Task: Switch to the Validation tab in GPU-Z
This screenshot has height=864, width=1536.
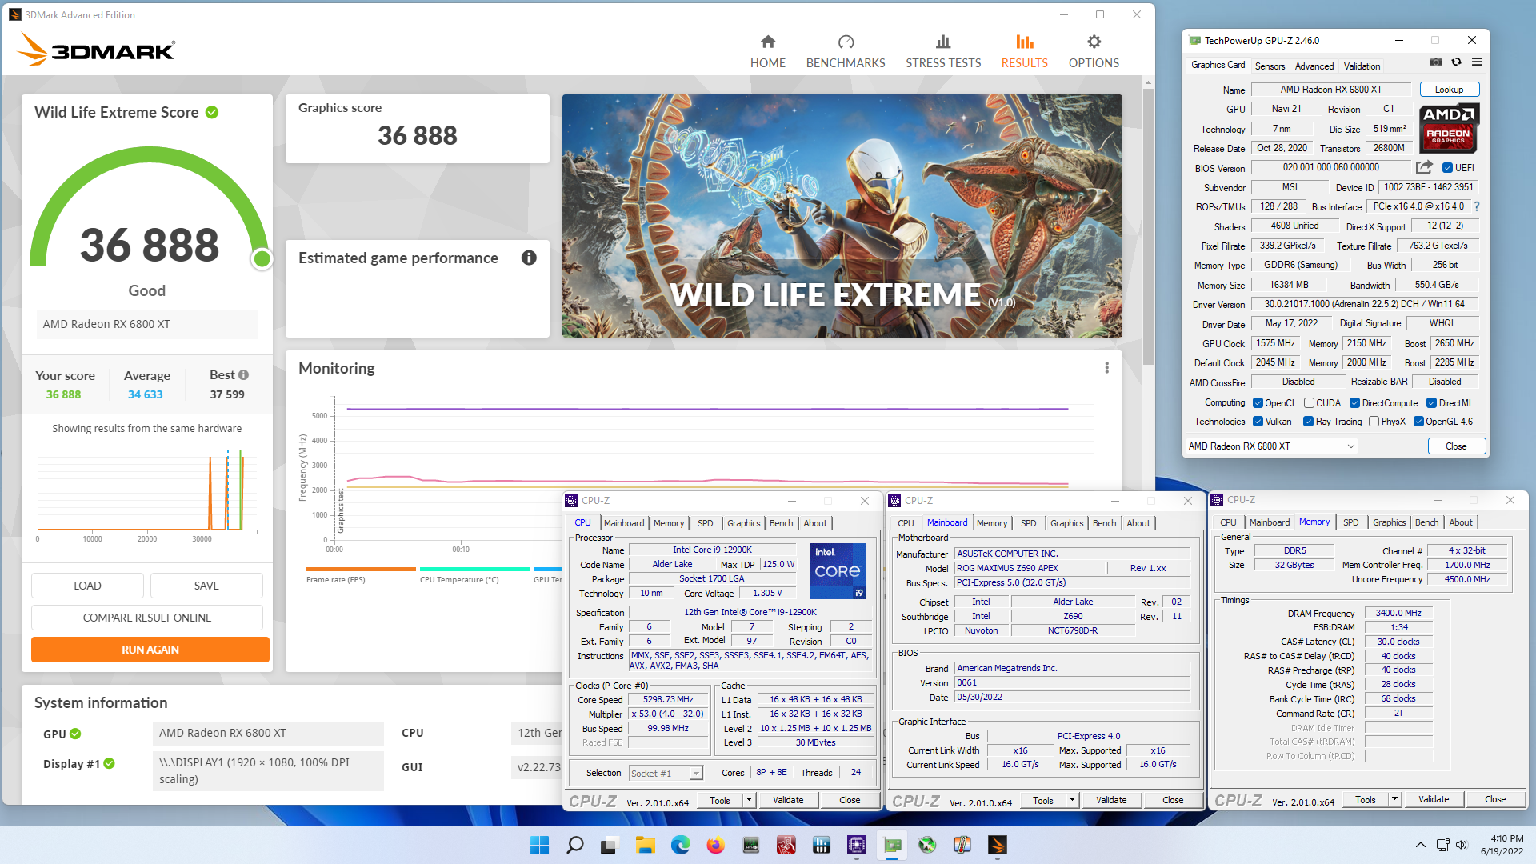Action: point(1362,66)
